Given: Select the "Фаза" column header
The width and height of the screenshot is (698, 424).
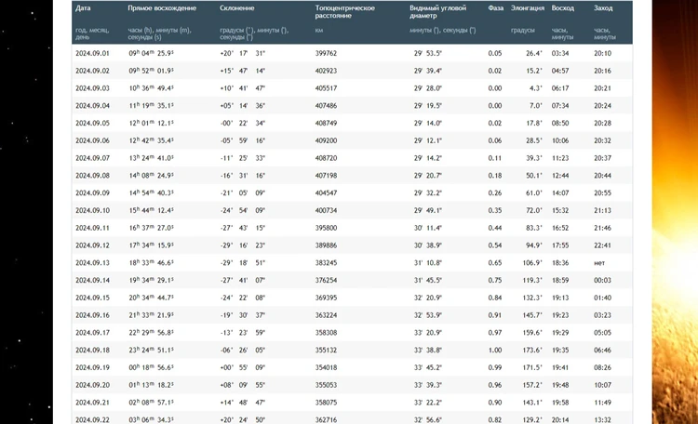Looking at the screenshot, I should click(x=496, y=7).
